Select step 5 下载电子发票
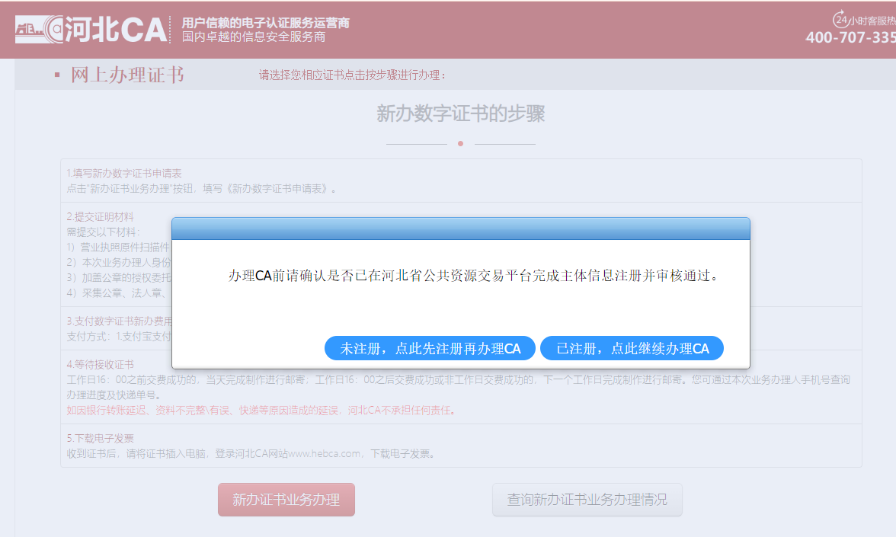896x537 pixels. [101, 439]
